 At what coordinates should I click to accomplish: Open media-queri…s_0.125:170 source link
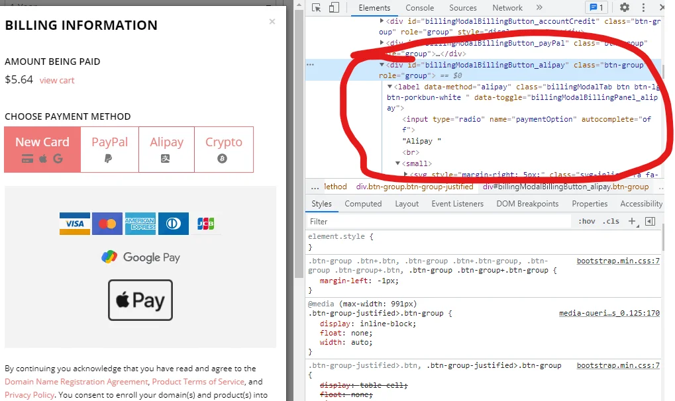pos(609,313)
